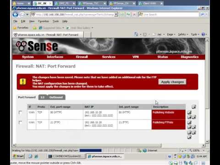The image size is (220, 165).
Task: Open the pfSense VPN menu
Action: (x=136, y=57)
